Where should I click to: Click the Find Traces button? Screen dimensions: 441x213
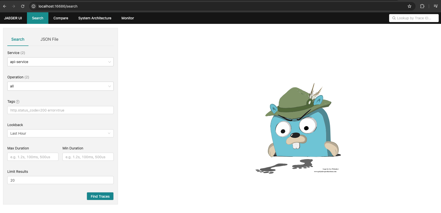[100, 196]
